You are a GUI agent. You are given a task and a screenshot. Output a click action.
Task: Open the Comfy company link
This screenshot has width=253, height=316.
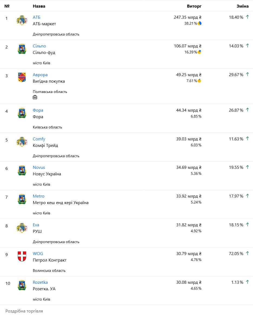click(x=39, y=139)
